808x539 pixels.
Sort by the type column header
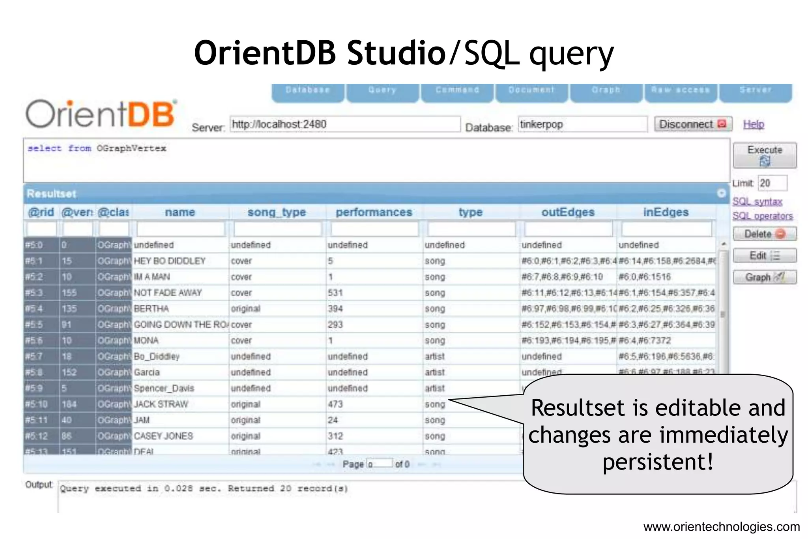[471, 212]
